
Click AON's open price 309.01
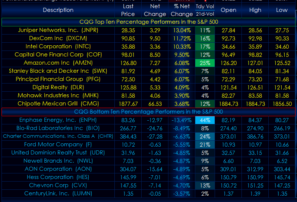point(228,169)
